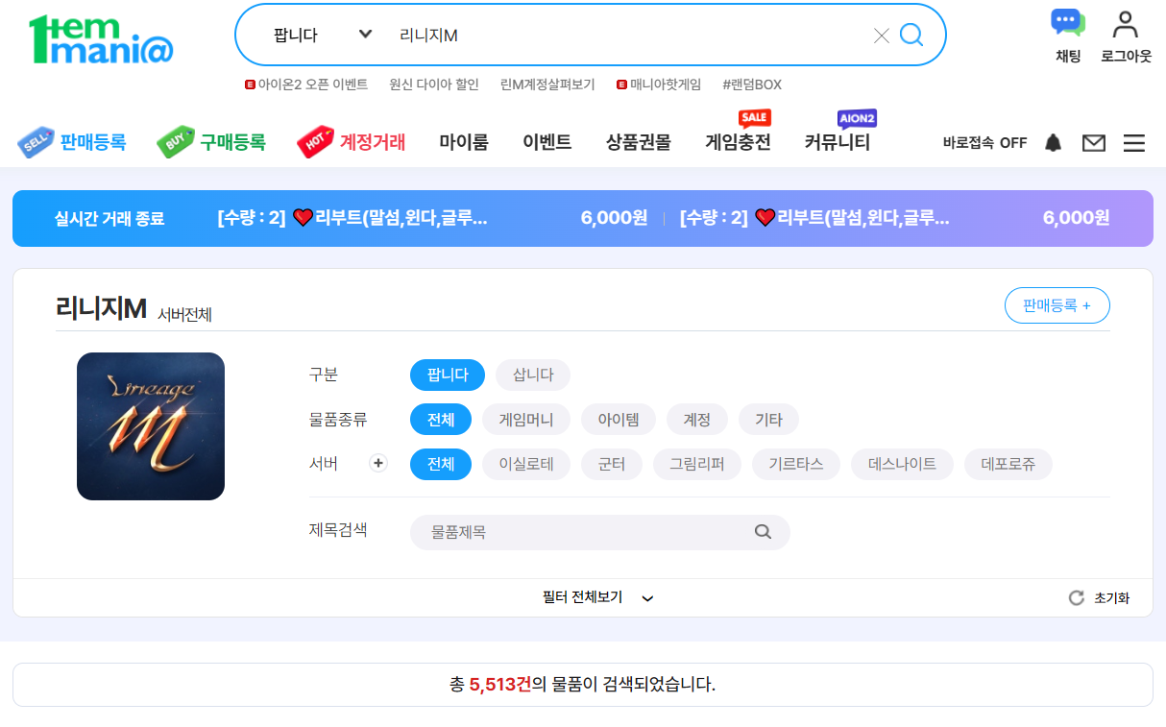Viewport: 1166px width, 727px height.
Task: Select 이실로테 server
Action: pyautogui.click(x=526, y=464)
